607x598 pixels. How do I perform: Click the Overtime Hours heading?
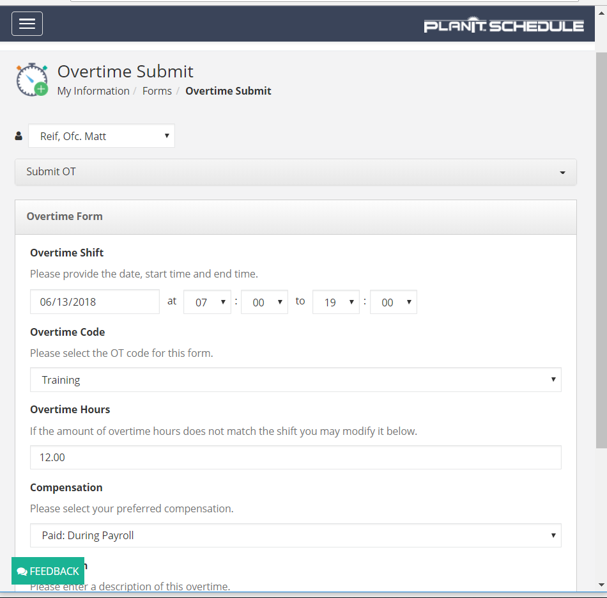pos(70,410)
